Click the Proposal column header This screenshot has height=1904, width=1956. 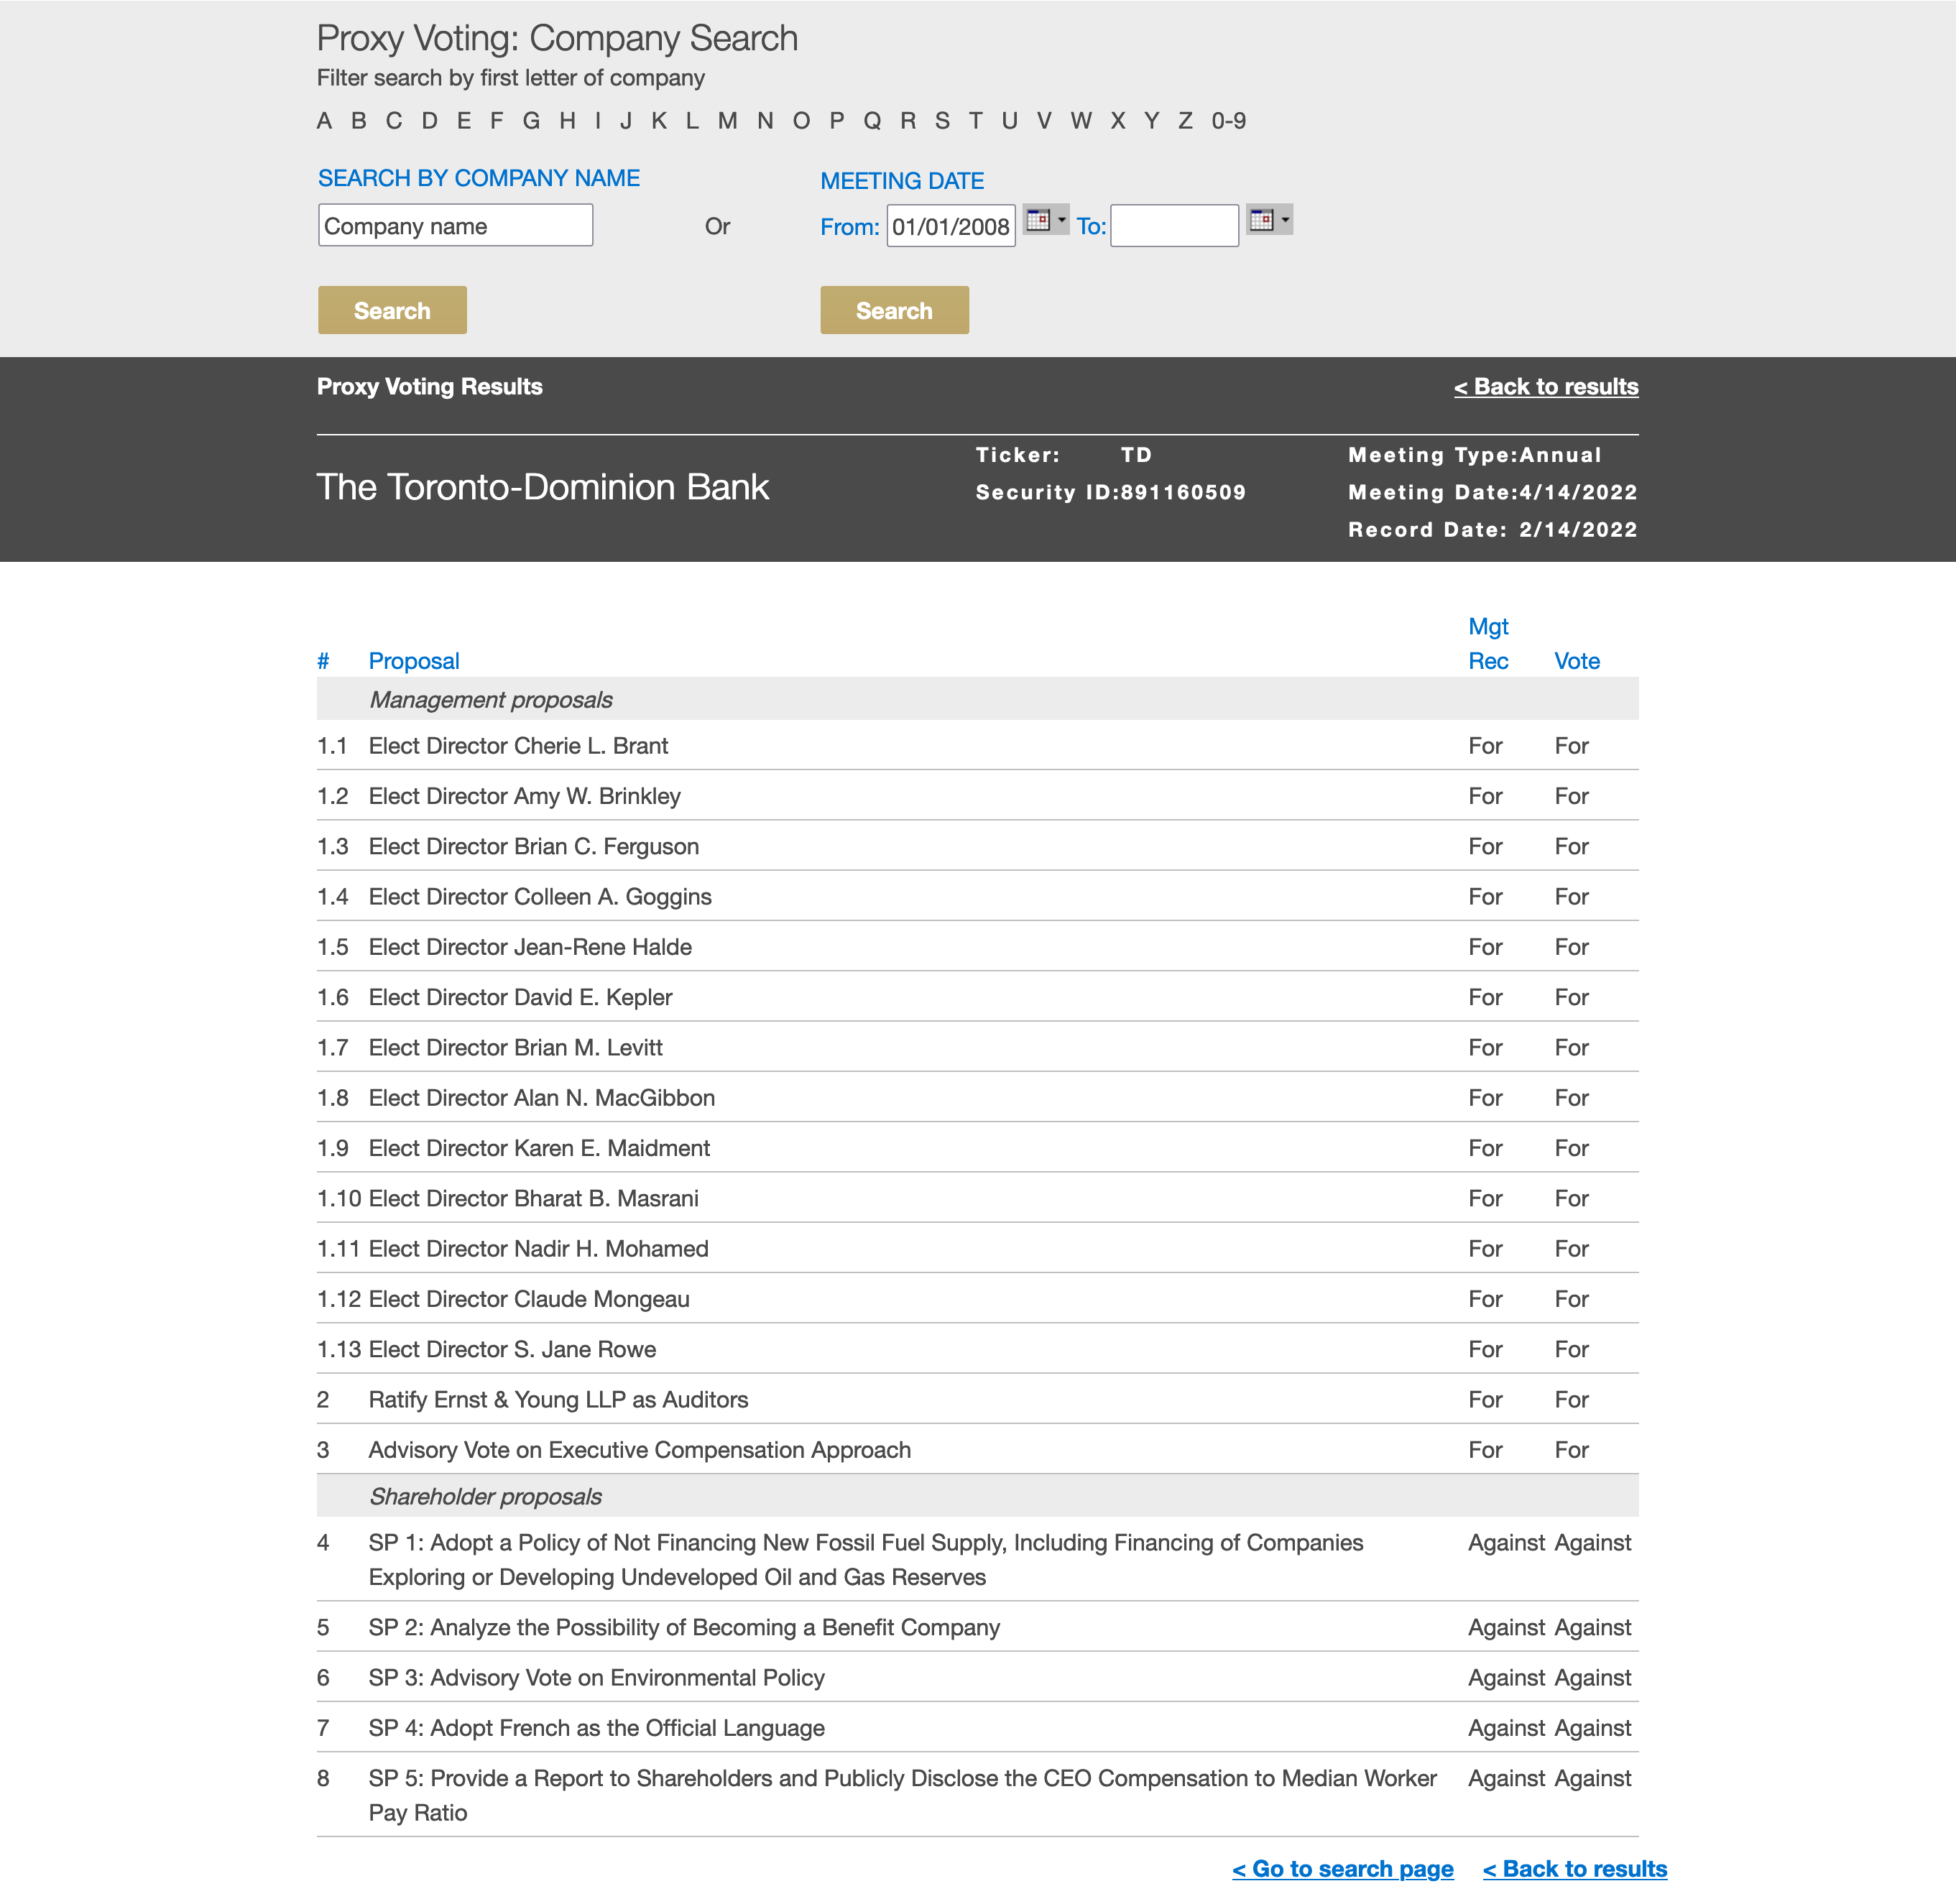click(x=414, y=661)
